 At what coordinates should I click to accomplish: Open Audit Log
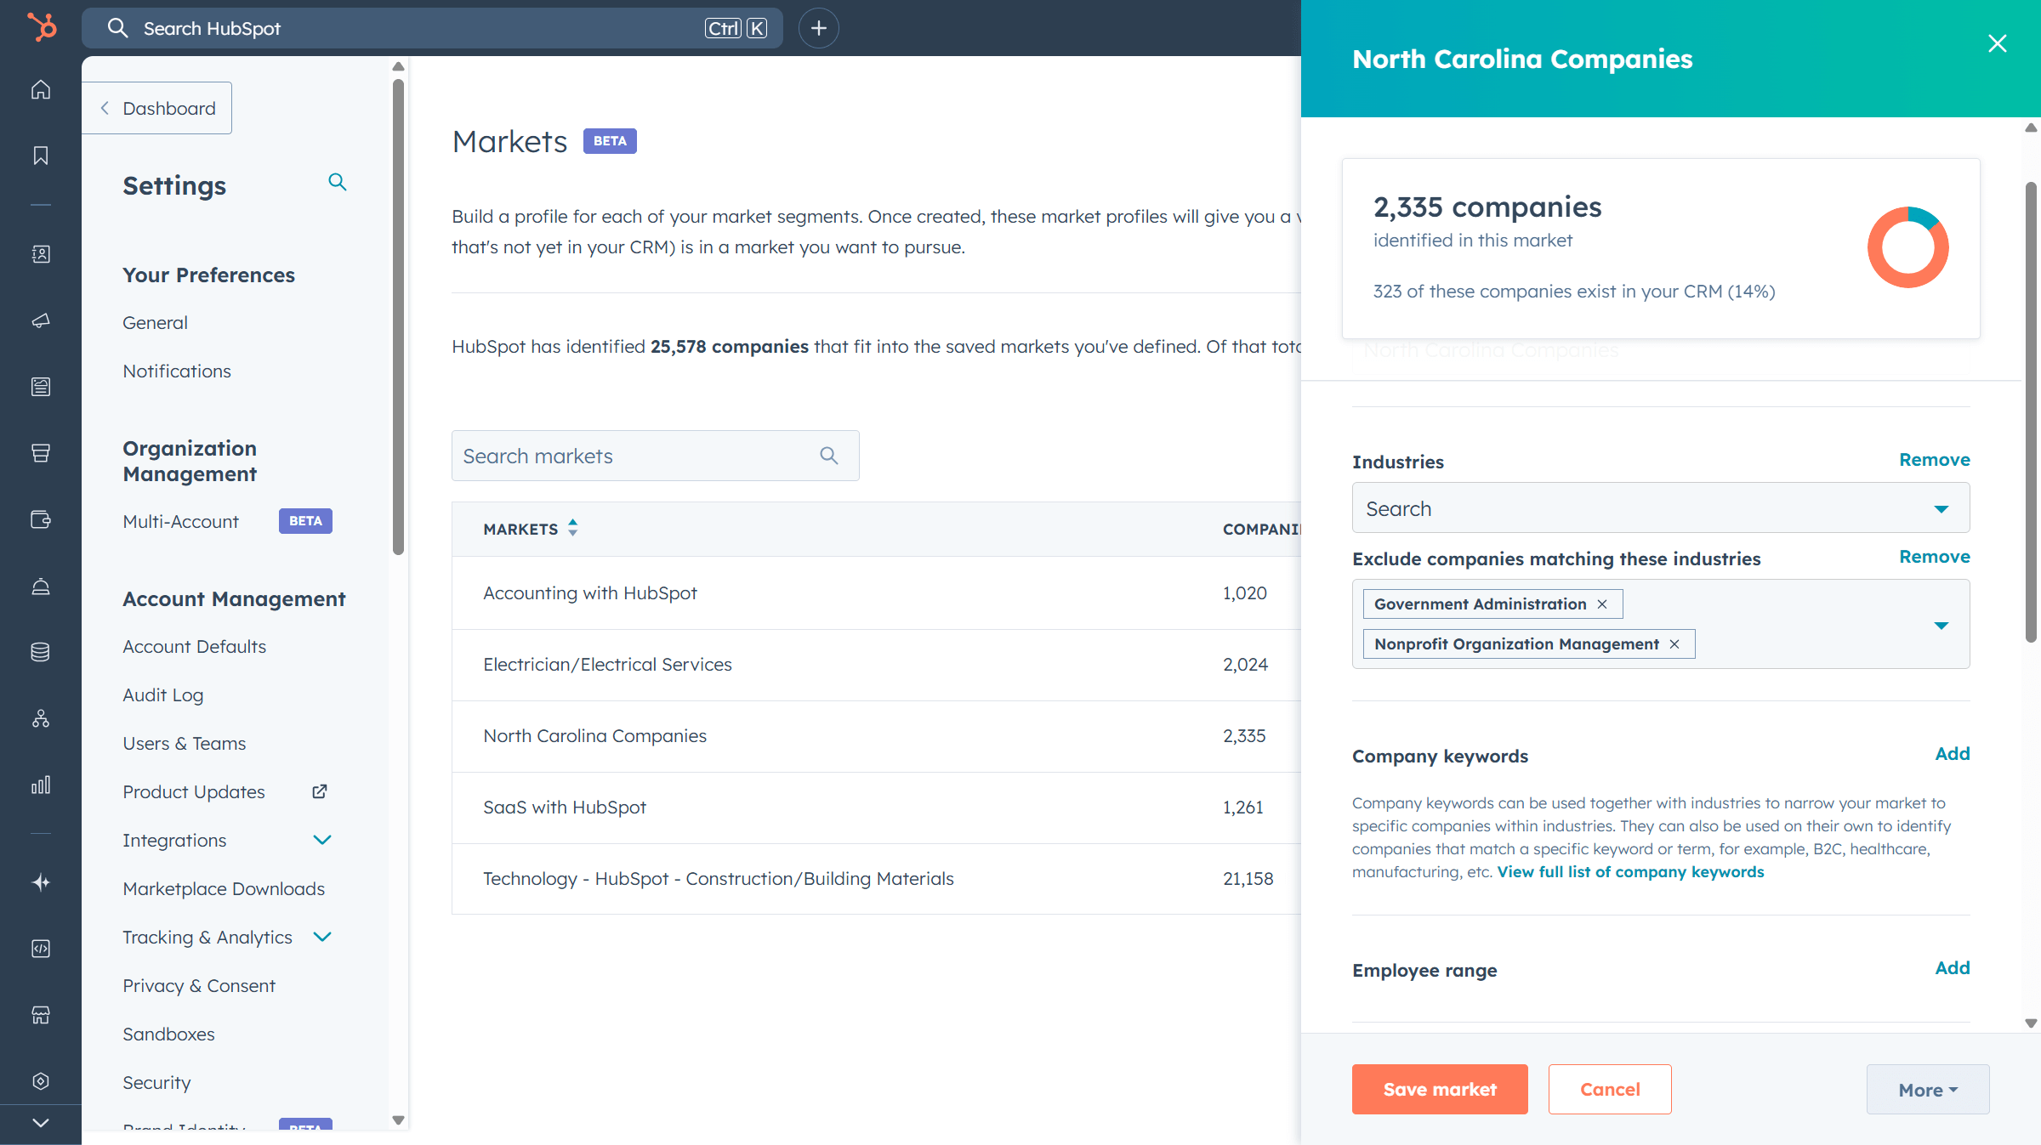[163, 695]
